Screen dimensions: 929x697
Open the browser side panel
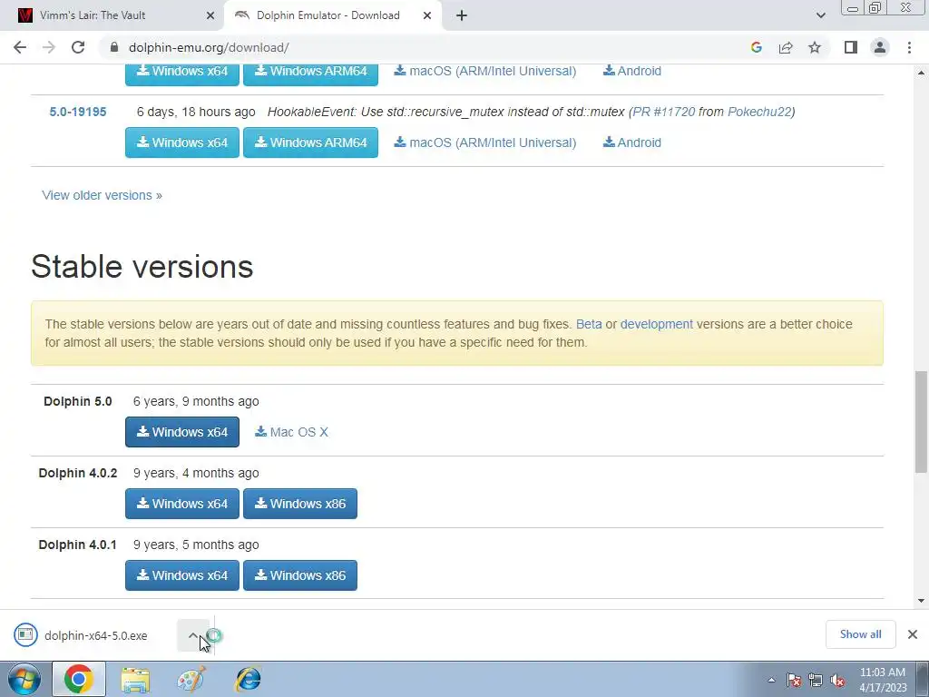[851, 47]
